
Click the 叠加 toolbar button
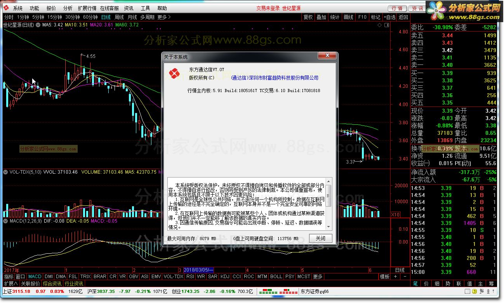[321, 17]
